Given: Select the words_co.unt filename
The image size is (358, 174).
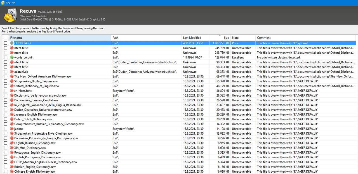Looking at the screenshot, I should pos(23,58).
